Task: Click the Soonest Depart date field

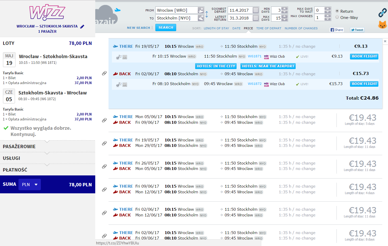Action: click(x=240, y=10)
